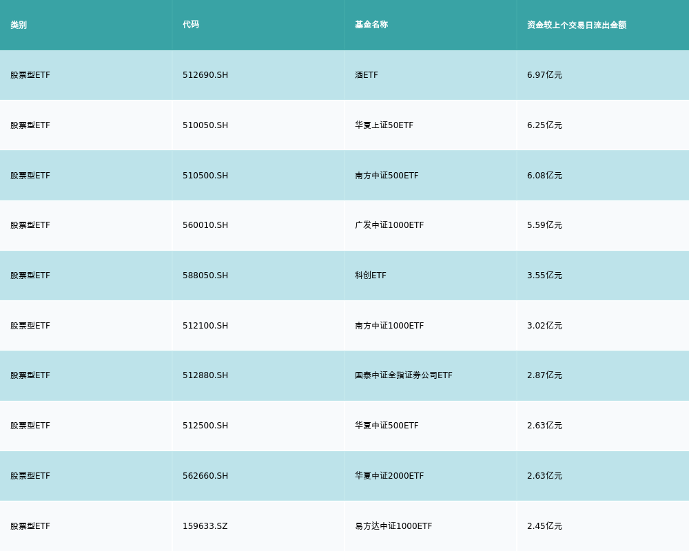
Task: Click the 6.08亿元 outflow value
Action: point(544,176)
